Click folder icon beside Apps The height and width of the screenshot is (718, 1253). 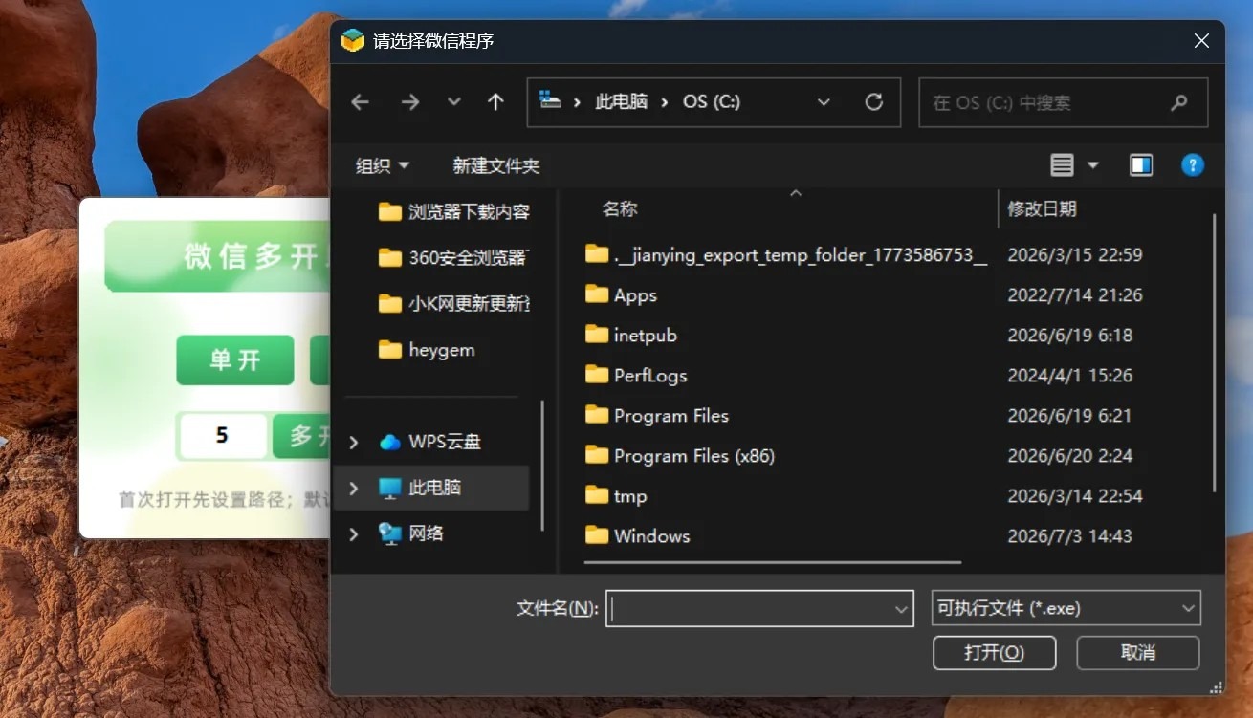point(597,294)
